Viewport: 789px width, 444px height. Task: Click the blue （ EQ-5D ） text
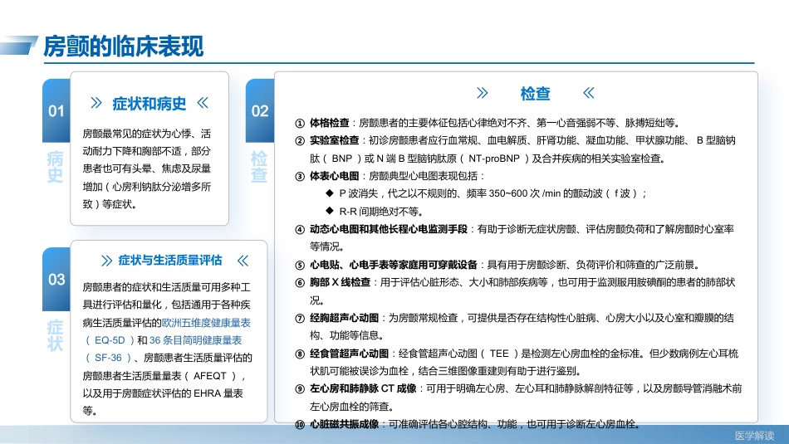pos(109,340)
